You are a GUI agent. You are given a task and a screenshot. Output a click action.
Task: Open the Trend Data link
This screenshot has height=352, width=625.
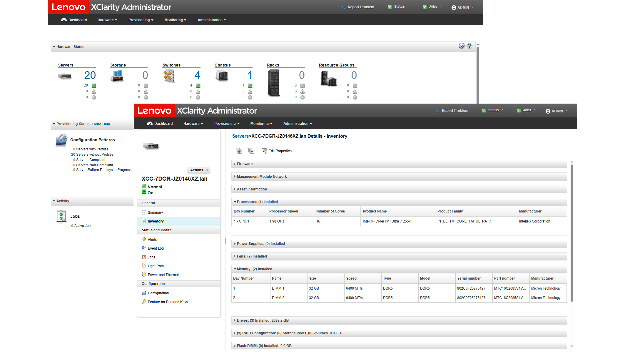[101, 124]
